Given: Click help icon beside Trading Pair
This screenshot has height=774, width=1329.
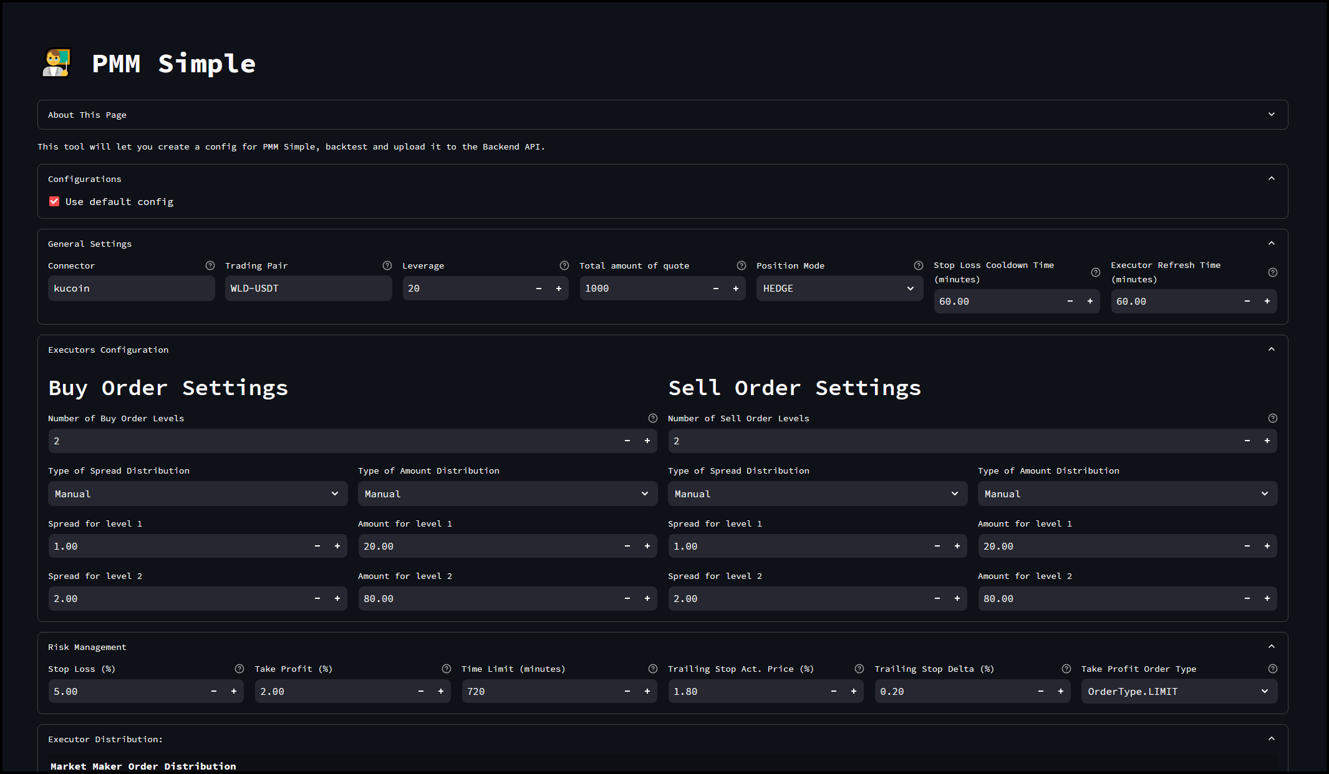Looking at the screenshot, I should (x=387, y=265).
